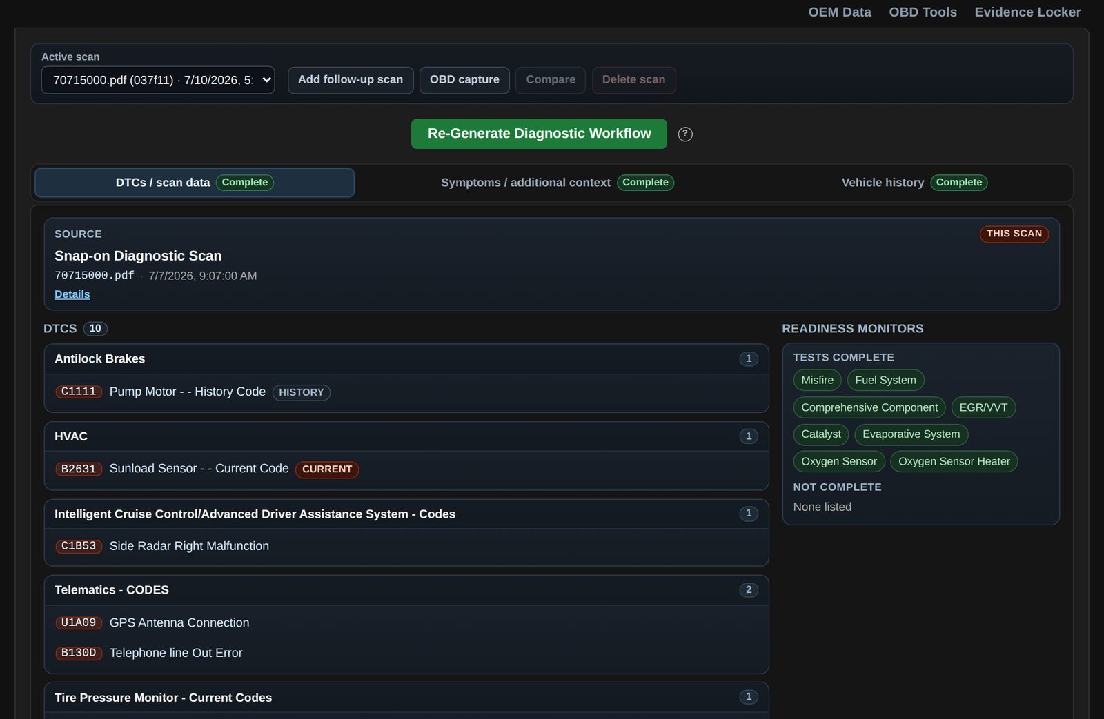Switch to Vehicle history tab
1104x719 pixels.
click(914, 183)
